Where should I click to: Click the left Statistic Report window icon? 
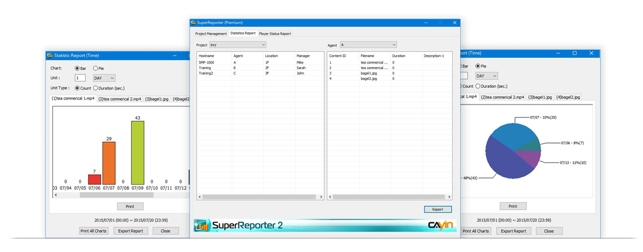click(x=50, y=55)
